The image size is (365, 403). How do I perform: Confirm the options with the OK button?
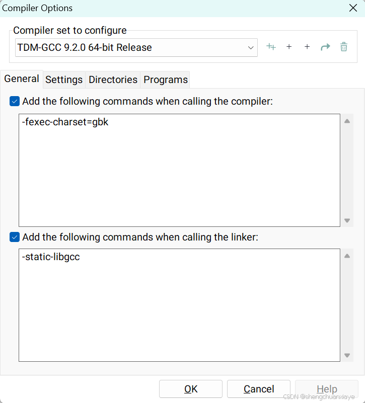point(191,389)
